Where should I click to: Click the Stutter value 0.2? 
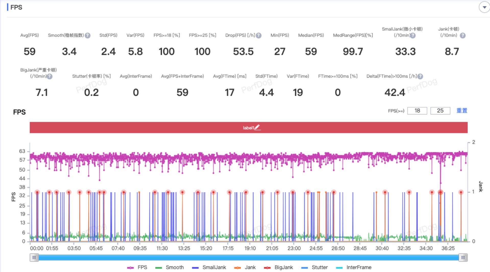tap(91, 92)
